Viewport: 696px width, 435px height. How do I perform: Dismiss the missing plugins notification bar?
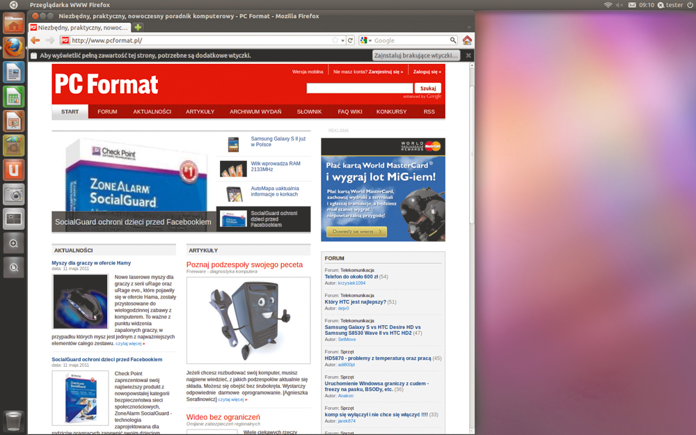[x=468, y=55]
